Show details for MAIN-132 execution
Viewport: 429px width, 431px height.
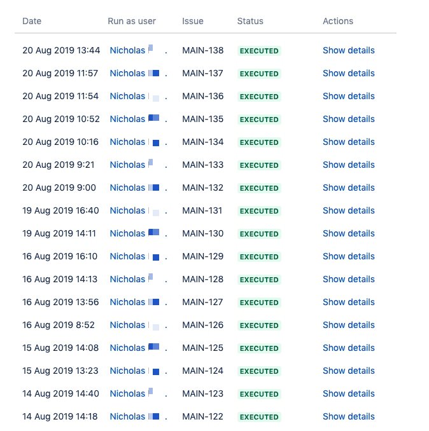click(348, 188)
